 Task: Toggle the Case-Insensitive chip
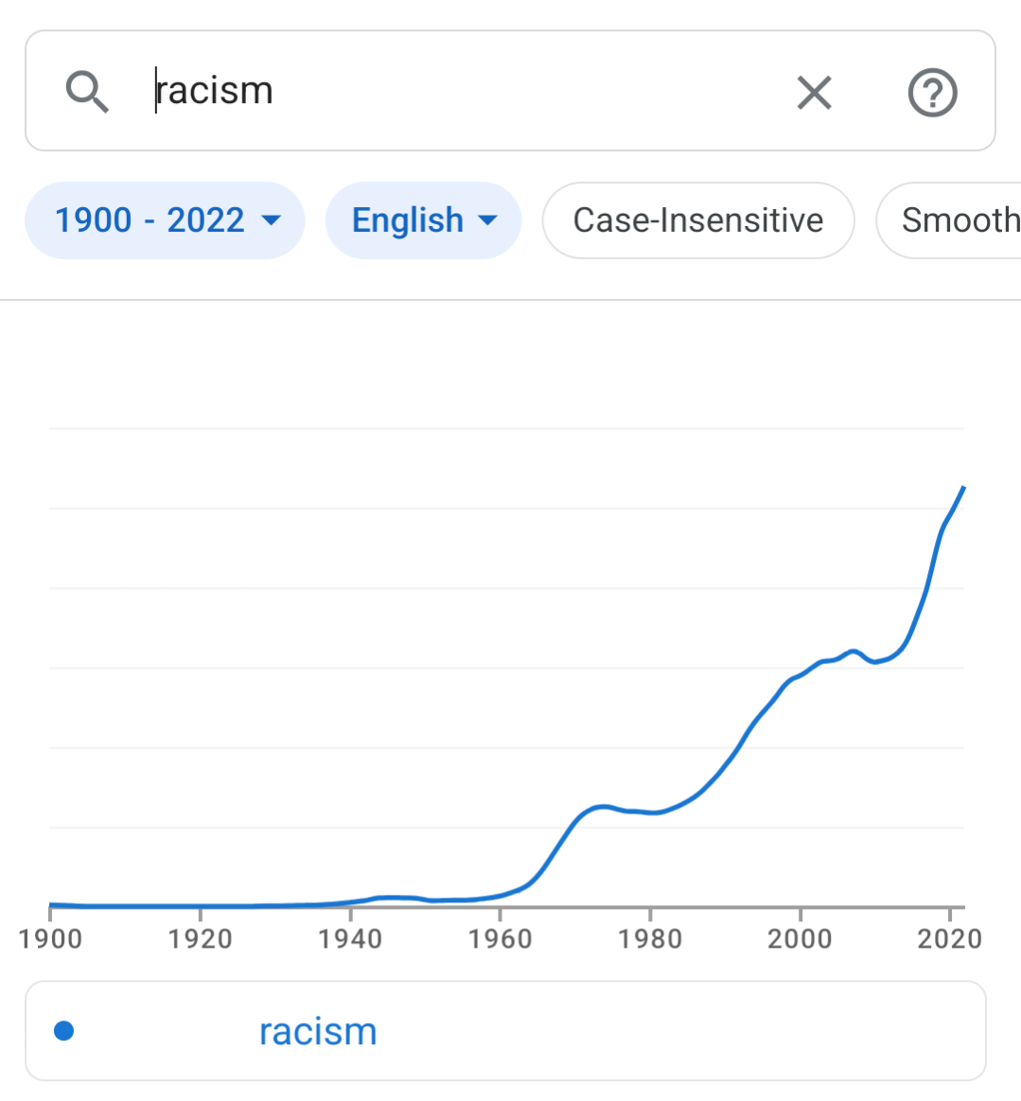point(698,220)
